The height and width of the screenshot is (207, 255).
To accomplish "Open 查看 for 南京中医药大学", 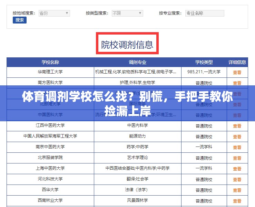I will pyautogui.click(x=237, y=148).
